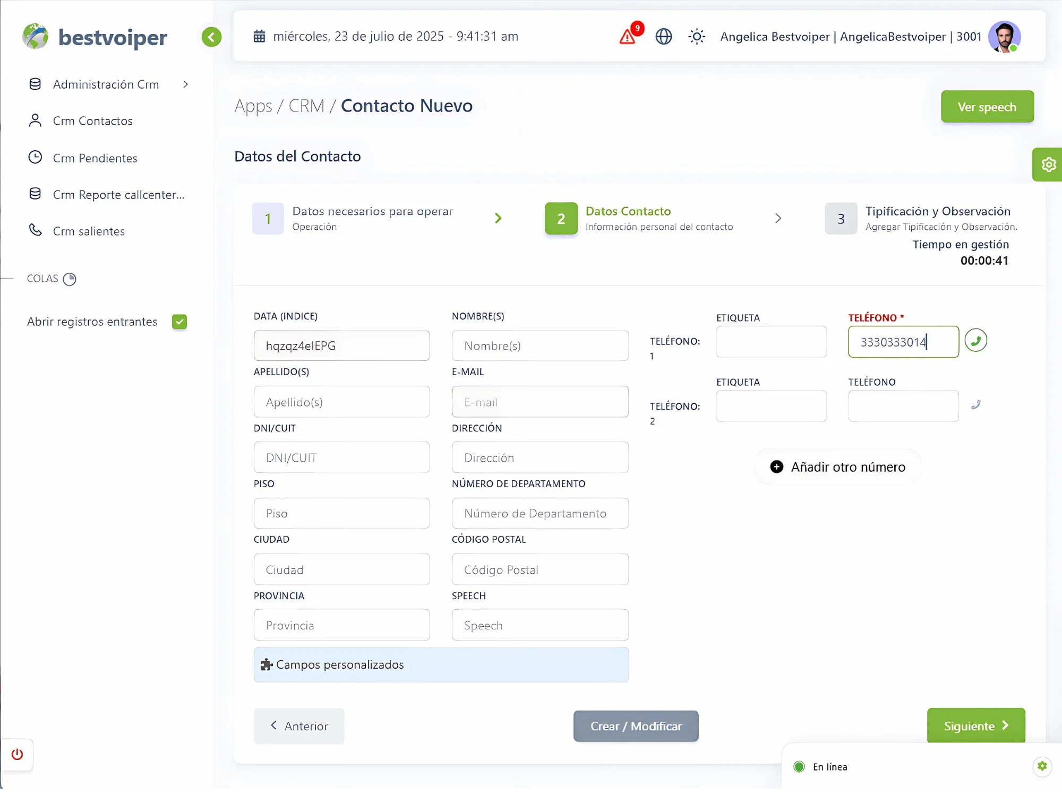Click the Crear / Modificar button
This screenshot has height=796, width=1062.
pyautogui.click(x=636, y=726)
